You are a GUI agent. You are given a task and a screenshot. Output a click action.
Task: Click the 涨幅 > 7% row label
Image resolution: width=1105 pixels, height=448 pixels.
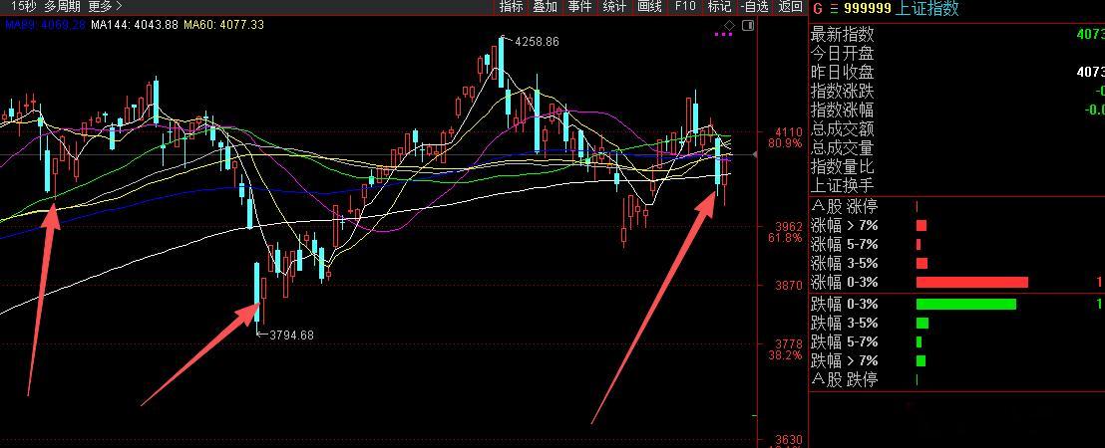[845, 226]
